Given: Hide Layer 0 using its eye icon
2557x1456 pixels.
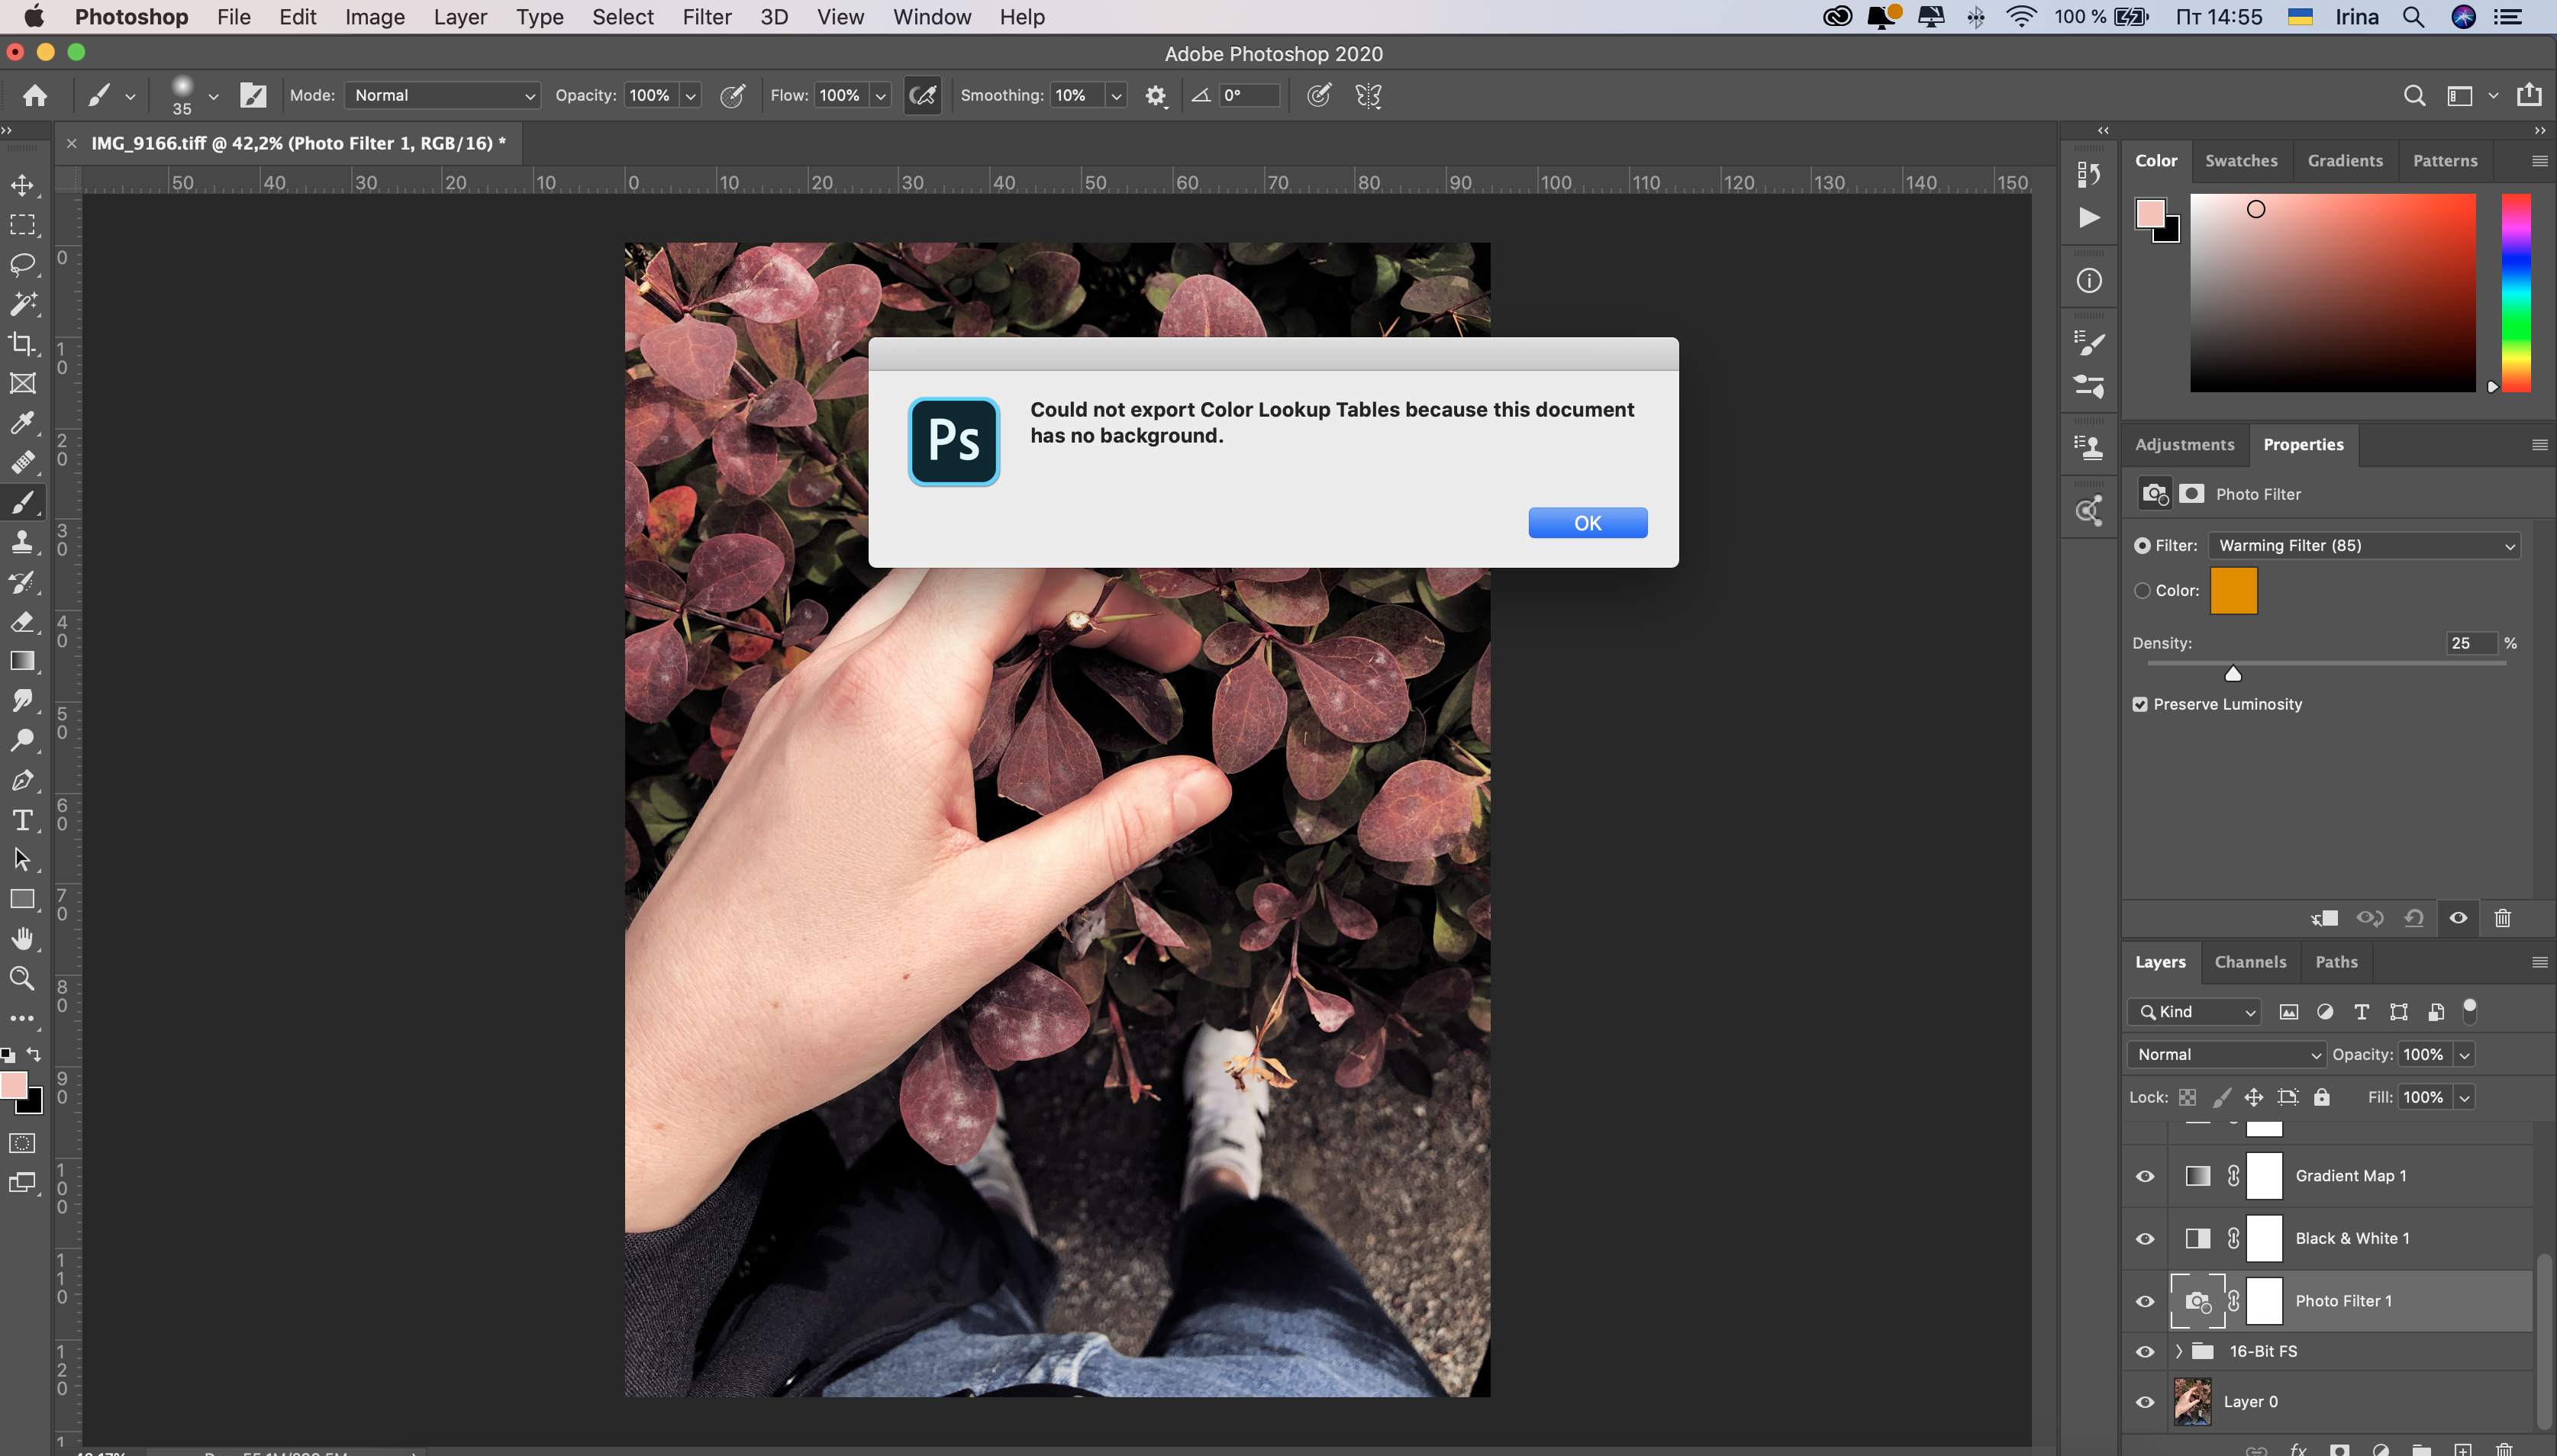Looking at the screenshot, I should (x=2145, y=1402).
